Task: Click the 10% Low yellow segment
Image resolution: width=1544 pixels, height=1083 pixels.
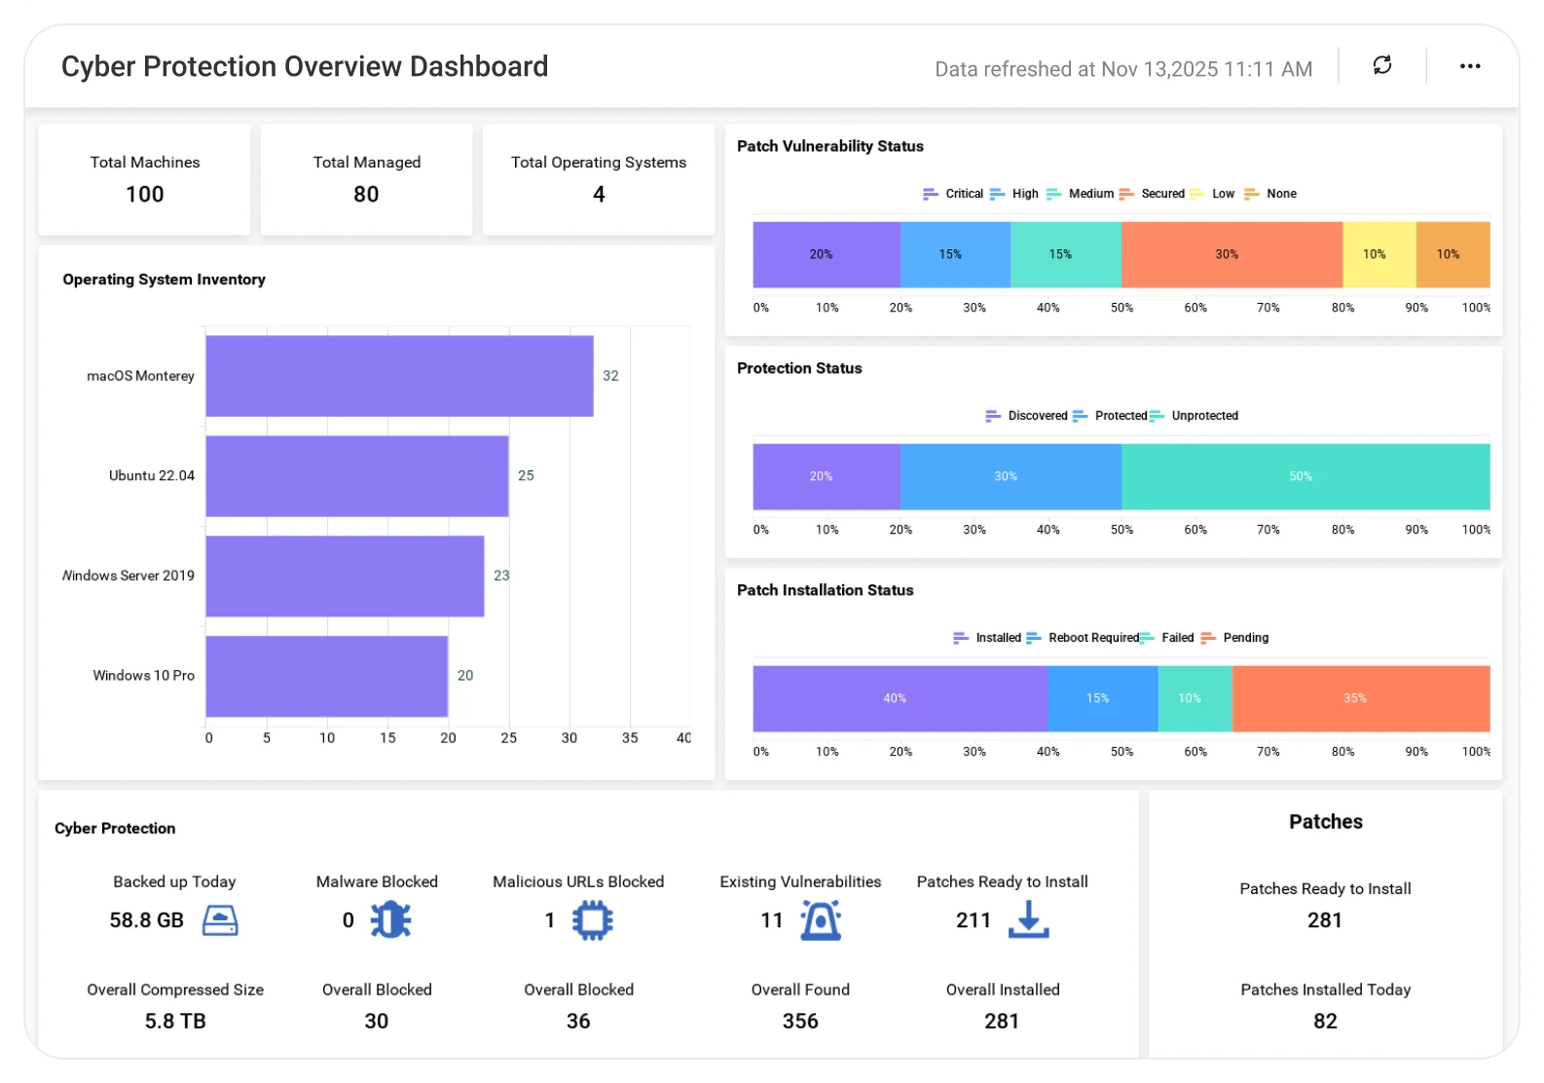Action: point(1379,254)
